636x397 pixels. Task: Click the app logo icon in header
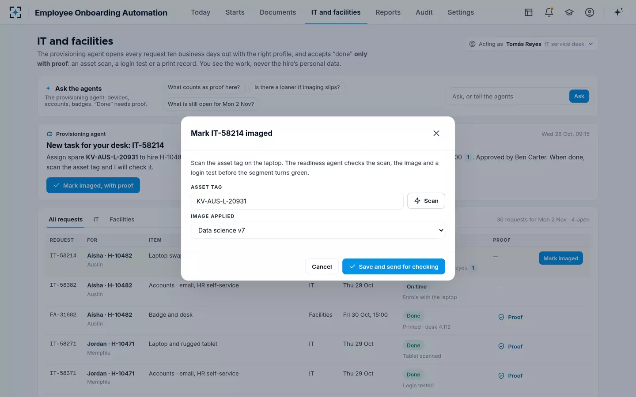click(15, 12)
